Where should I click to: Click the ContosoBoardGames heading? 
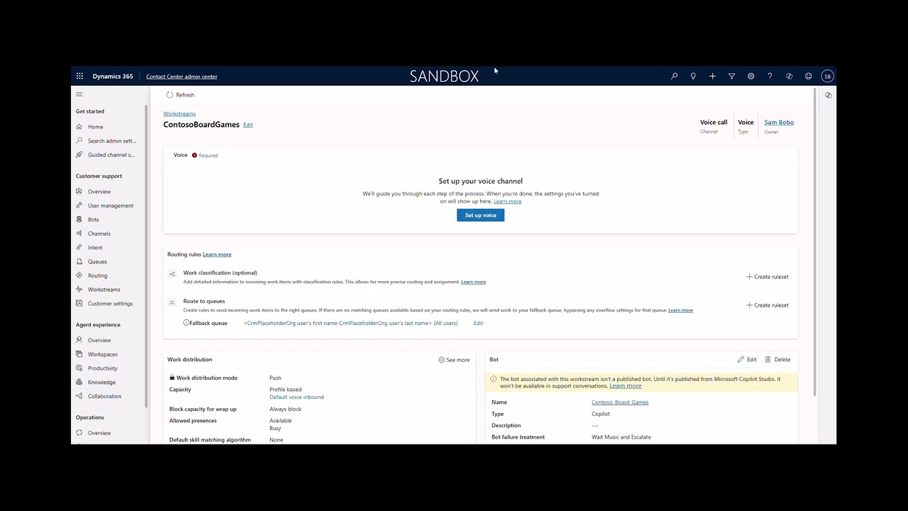(x=201, y=124)
